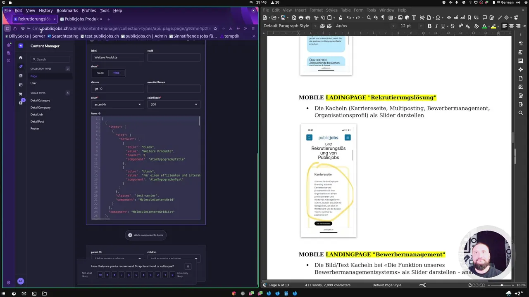
Task: Open parent relation dropdown
Action: coord(117,259)
